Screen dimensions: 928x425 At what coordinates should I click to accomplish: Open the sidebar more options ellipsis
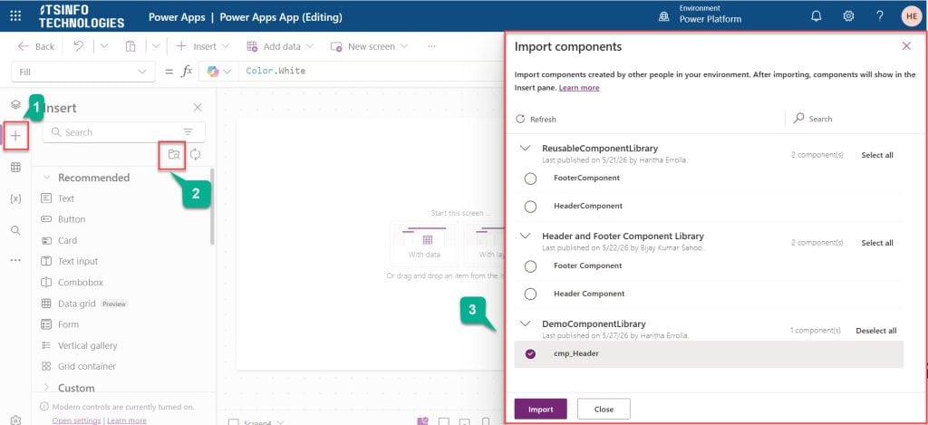(16, 260)
